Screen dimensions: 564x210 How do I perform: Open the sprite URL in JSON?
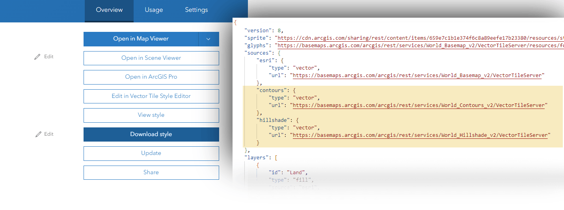[421, 38]
